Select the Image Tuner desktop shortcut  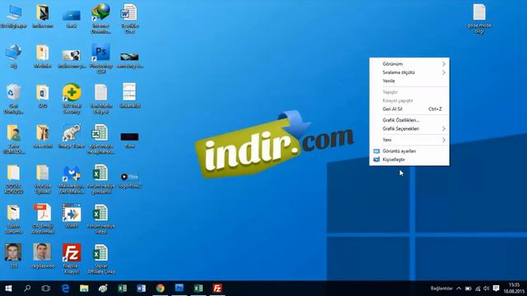tap(72, 136)
